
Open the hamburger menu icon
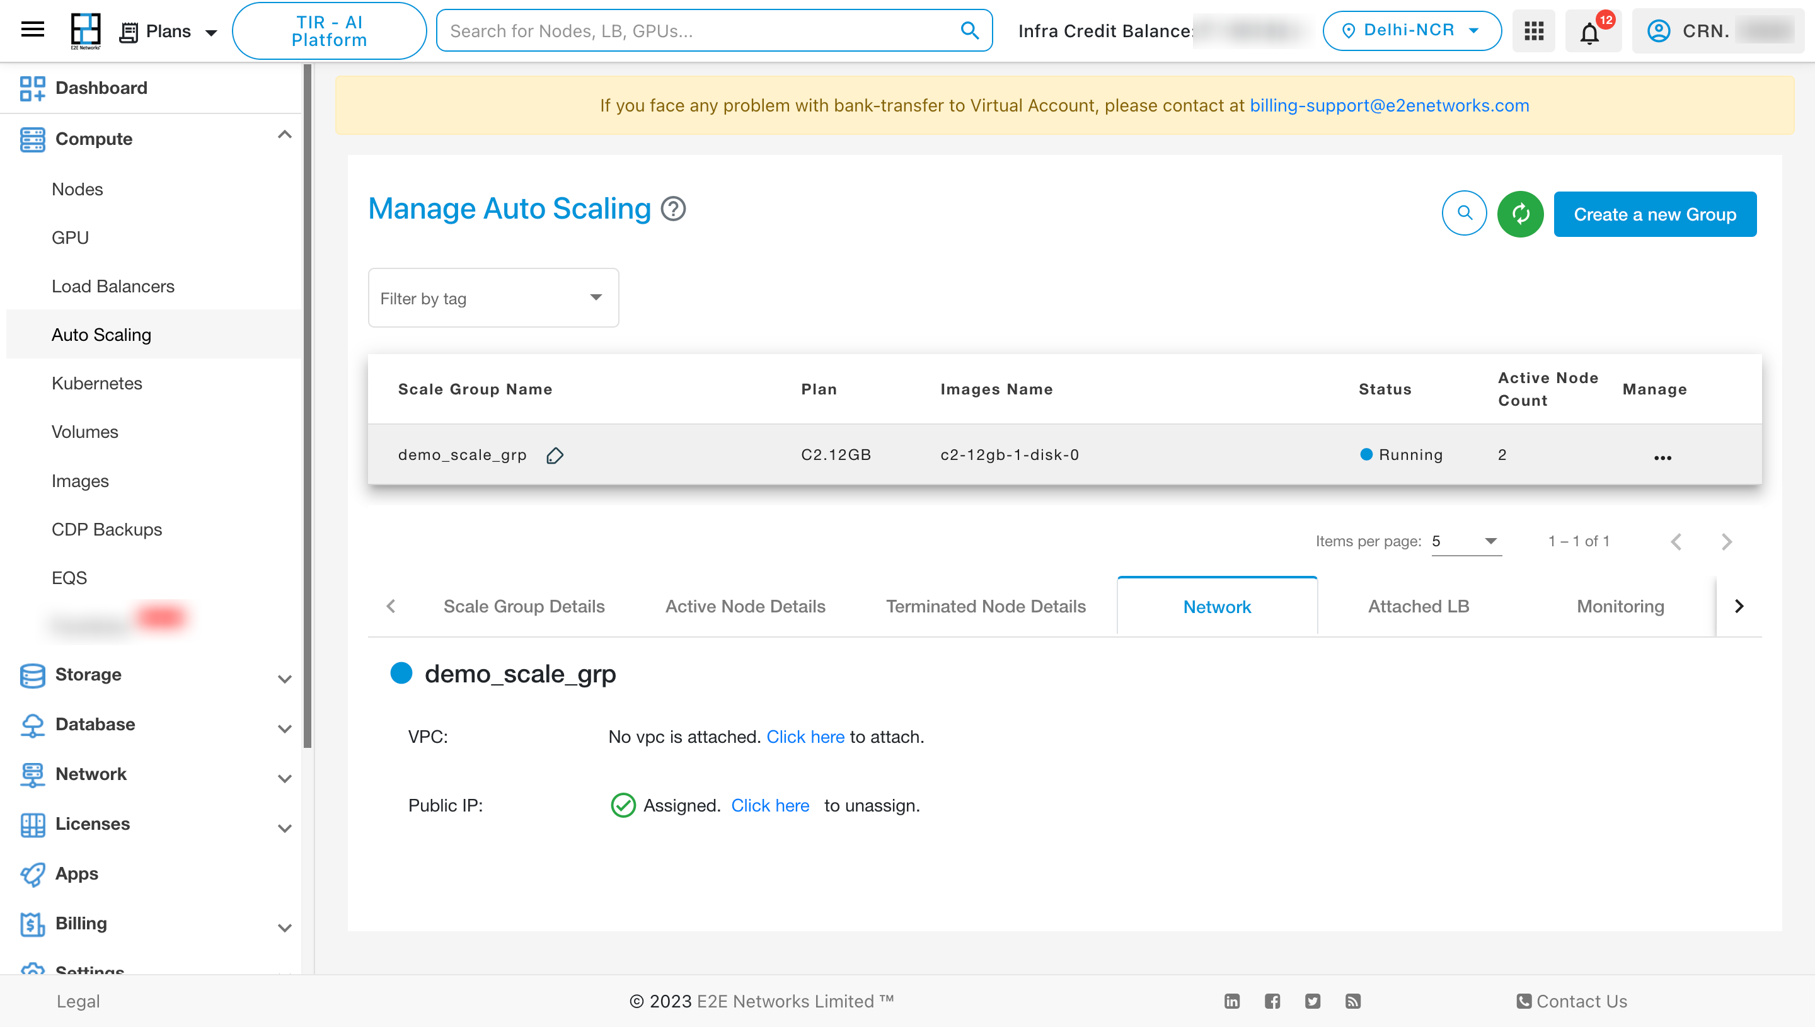tap(32, 30)
